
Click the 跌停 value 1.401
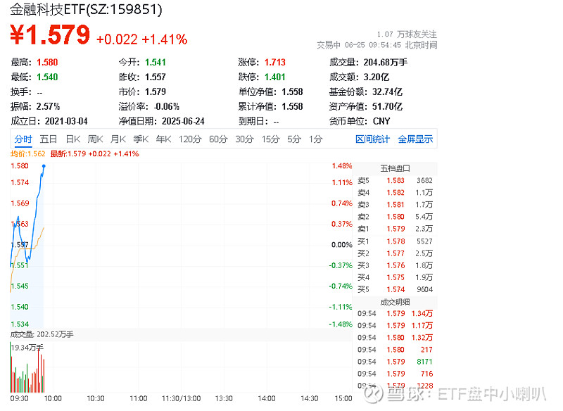pos(275,77)
